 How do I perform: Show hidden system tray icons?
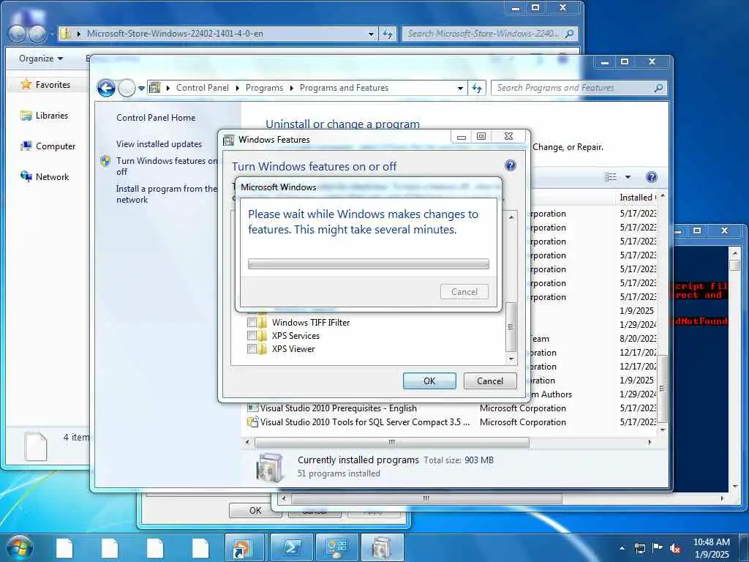tap(622, 549)
